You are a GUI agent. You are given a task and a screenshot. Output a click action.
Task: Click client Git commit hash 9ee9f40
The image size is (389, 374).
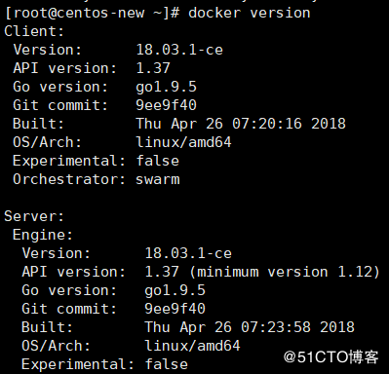click(167, 105)
